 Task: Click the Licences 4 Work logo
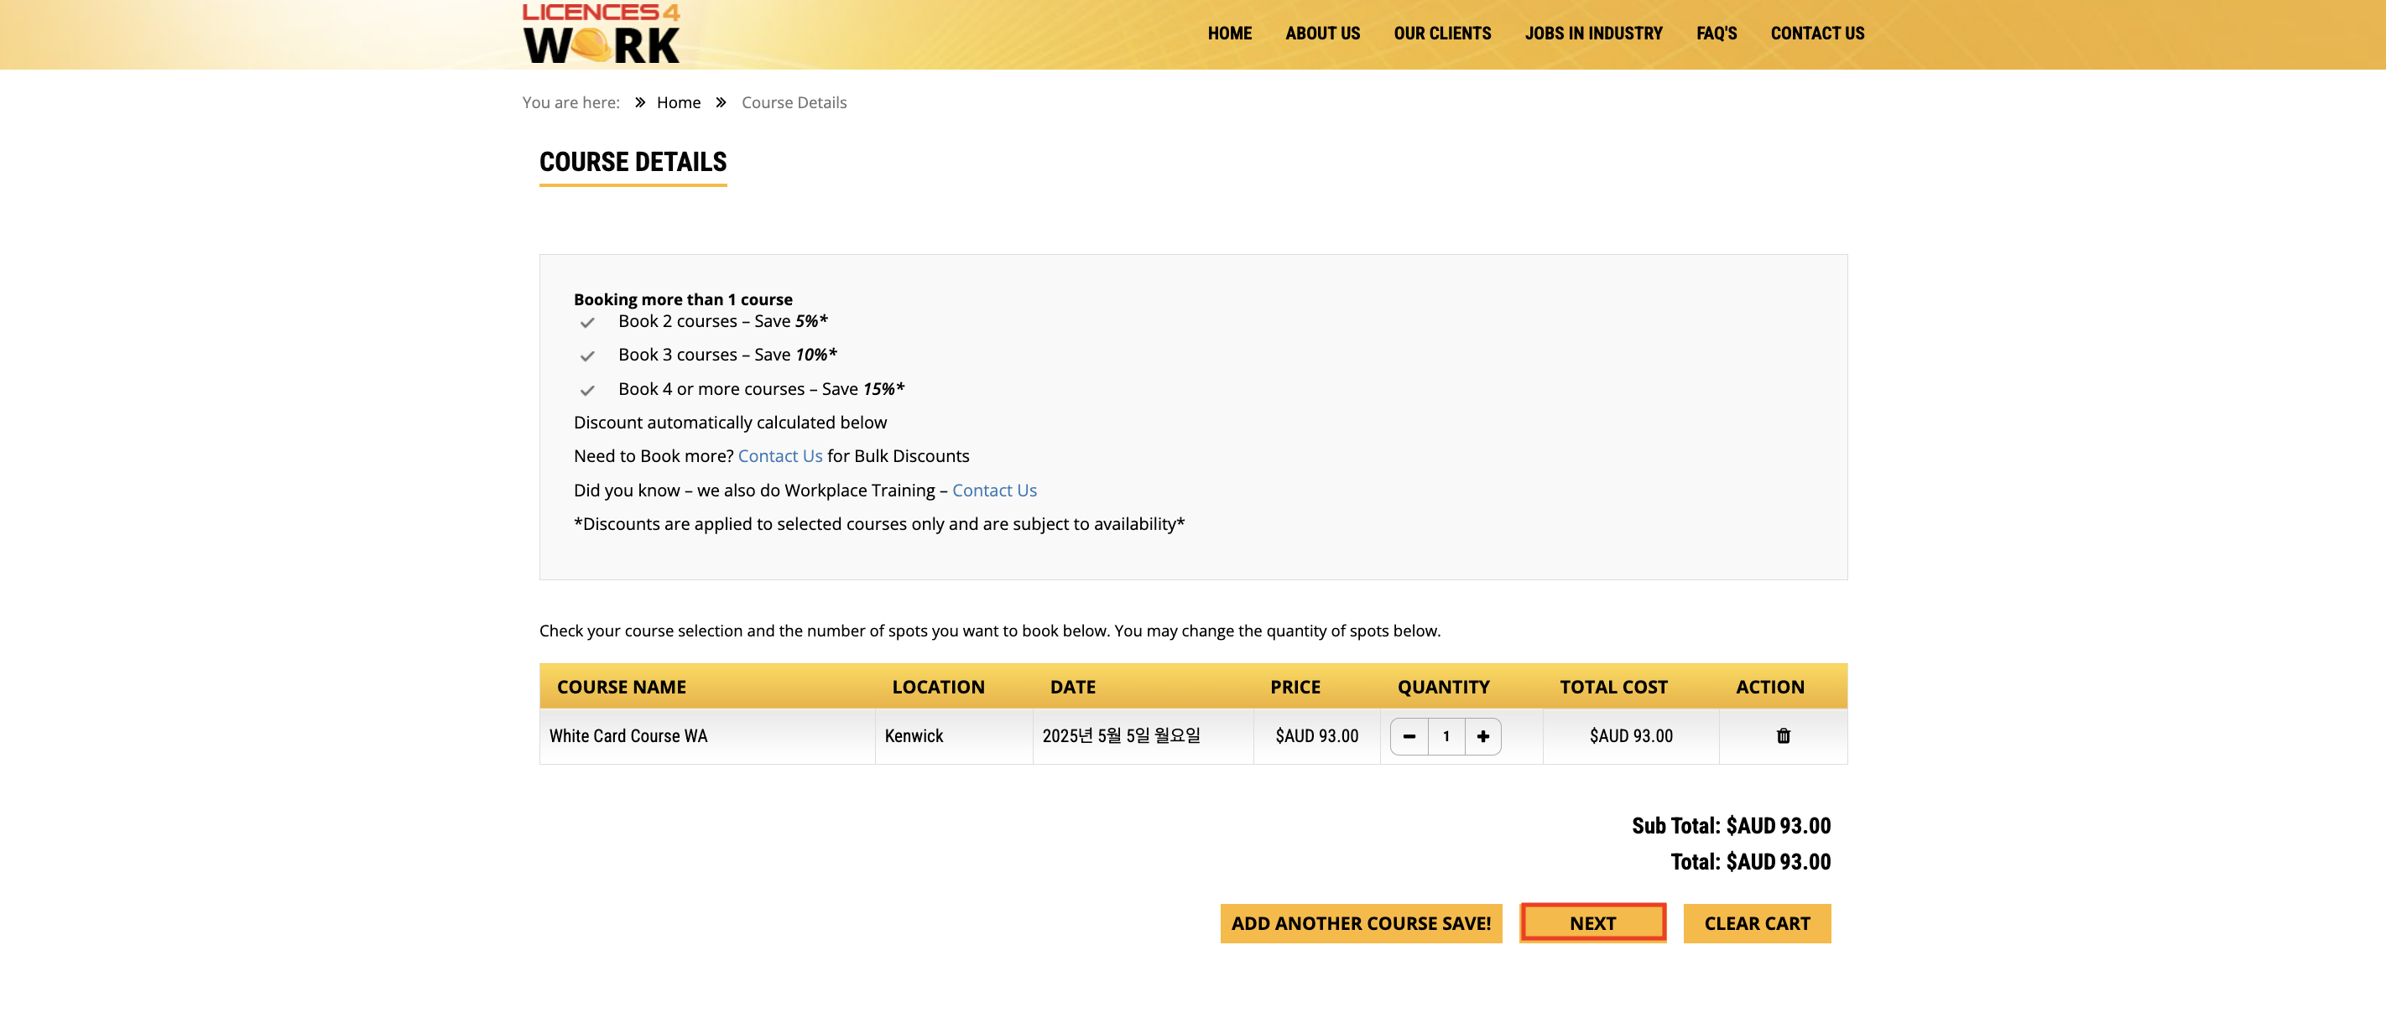click(x=600, y=34)
